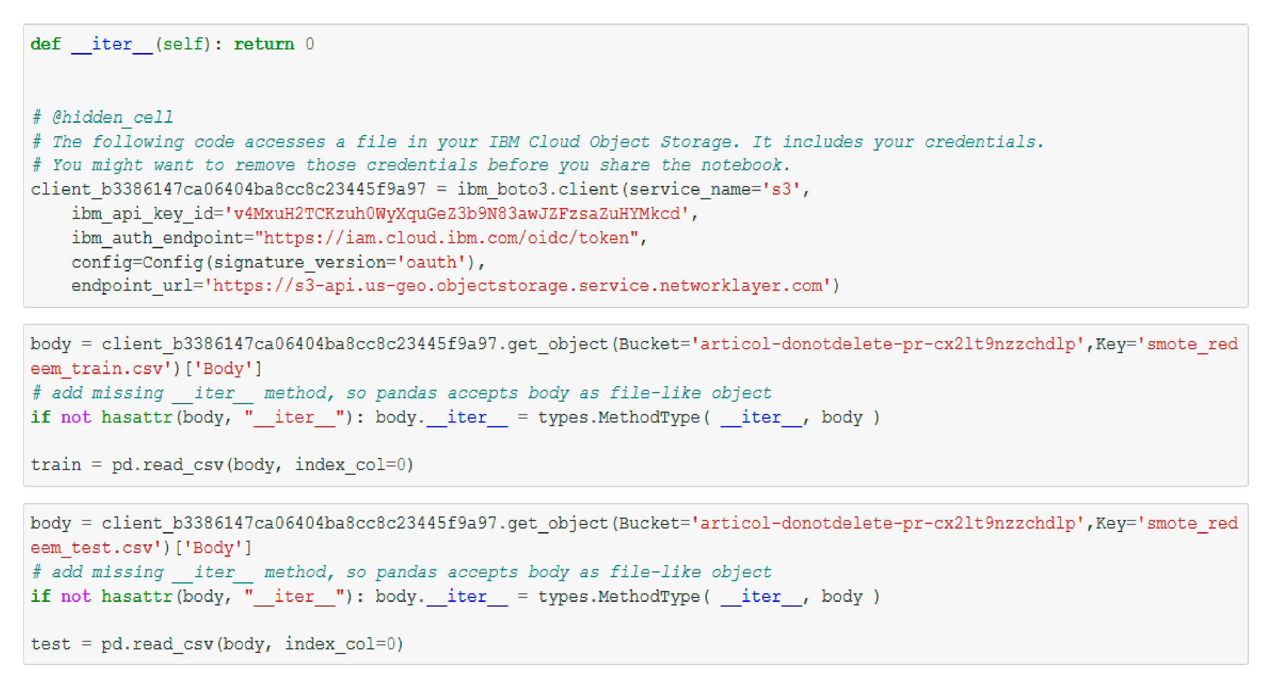This screenshot has height=680, width=1263.
Task: Click the train = pd.read_csv line
Action: tap(221, 465)
